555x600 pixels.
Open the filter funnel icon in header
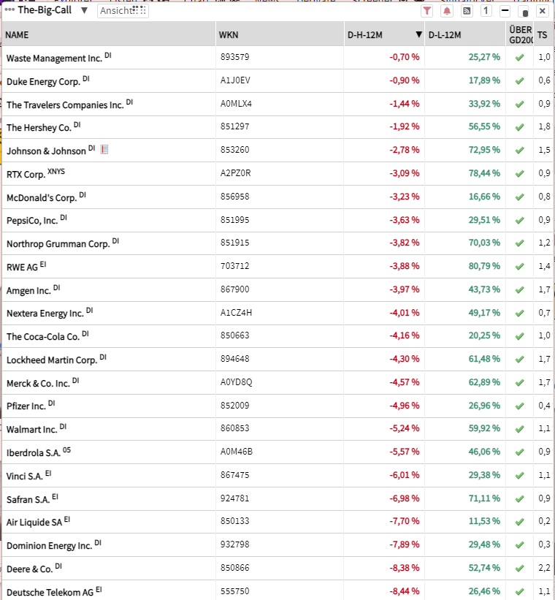coord(427,11)
